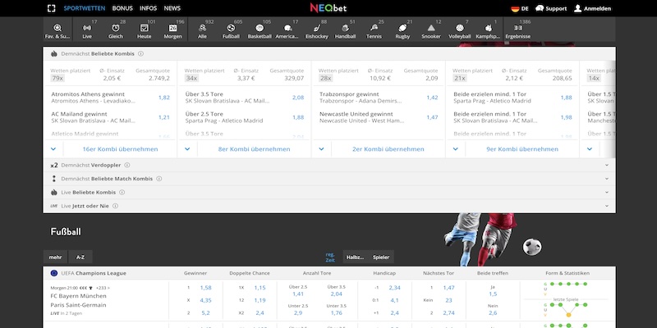Open the NEWS menu
The image size is (657, 328).
click(x=172, y=8)
